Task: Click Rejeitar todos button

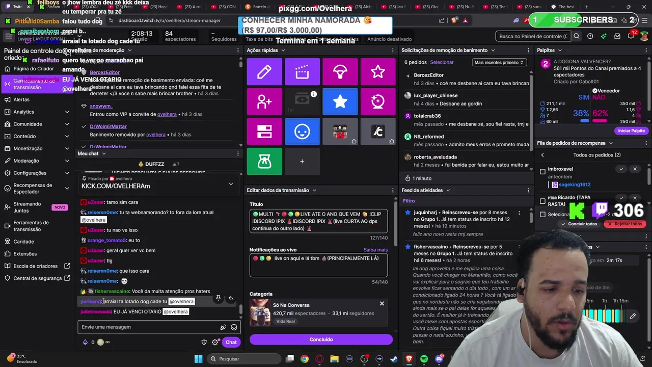Action: click(x=625, y=224)
